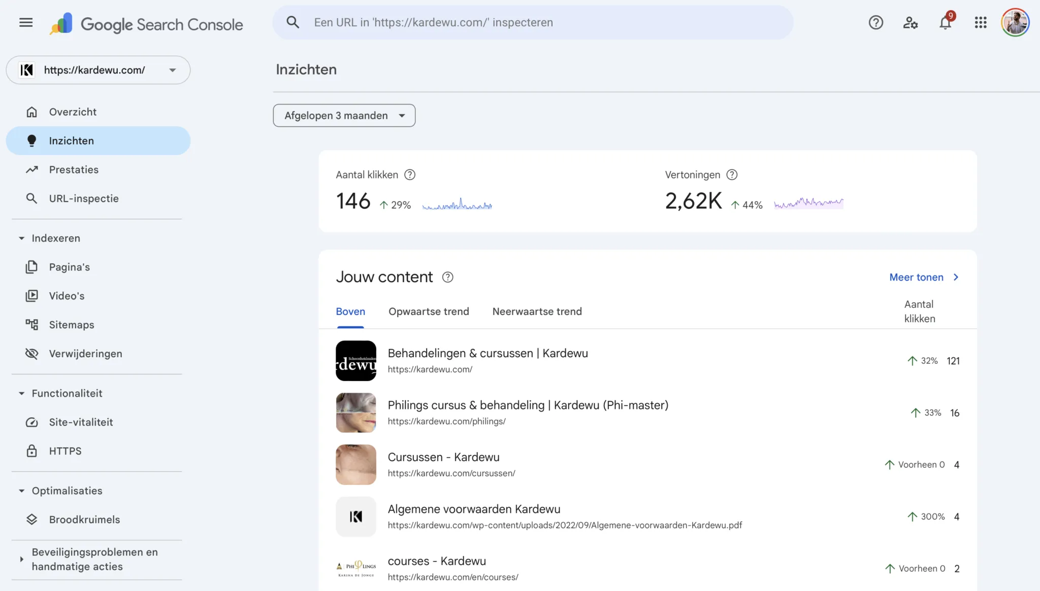Open Video's report

[x=98, y=296]
